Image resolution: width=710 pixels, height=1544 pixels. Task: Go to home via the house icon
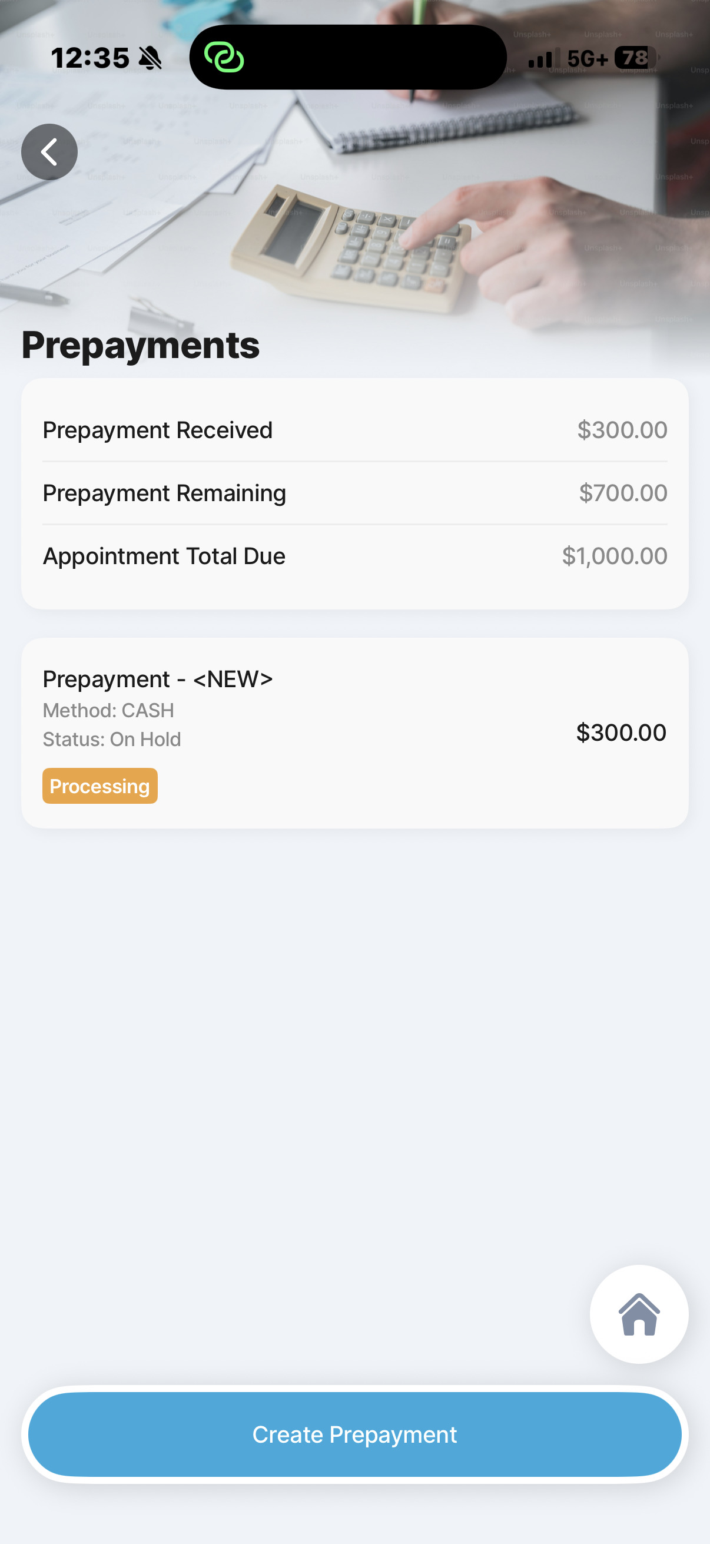click(639, 1314)
